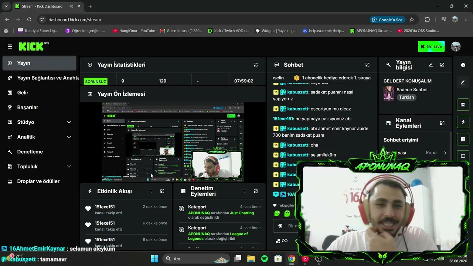Open the Gelen Kutusu Gmail bookmark
The width and height of the screenshot is (473, 266).
181,31
